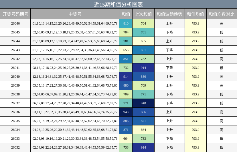Click 上次和值 cell 914 in row 26032

coord(143,147)
